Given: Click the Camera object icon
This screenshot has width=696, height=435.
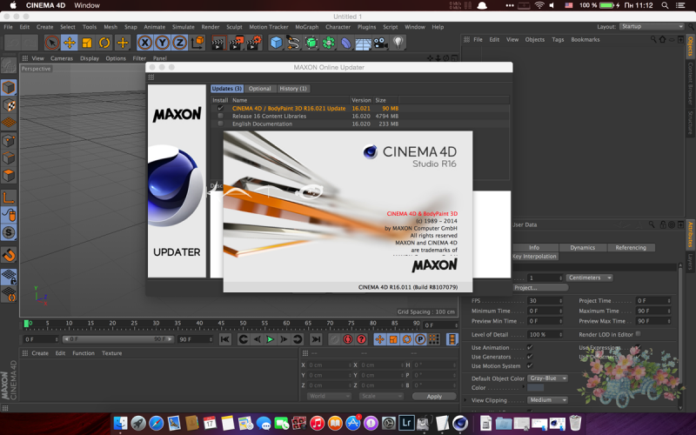Looking at the screenshot, I should pyautogui.click(x=379, y=42).
